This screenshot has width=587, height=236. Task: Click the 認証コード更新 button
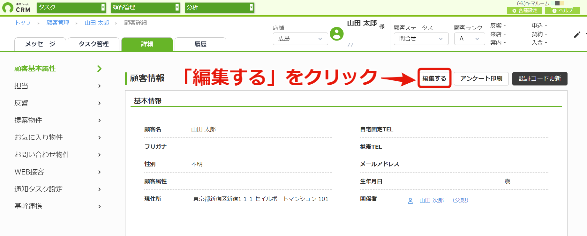pos(540,78)
